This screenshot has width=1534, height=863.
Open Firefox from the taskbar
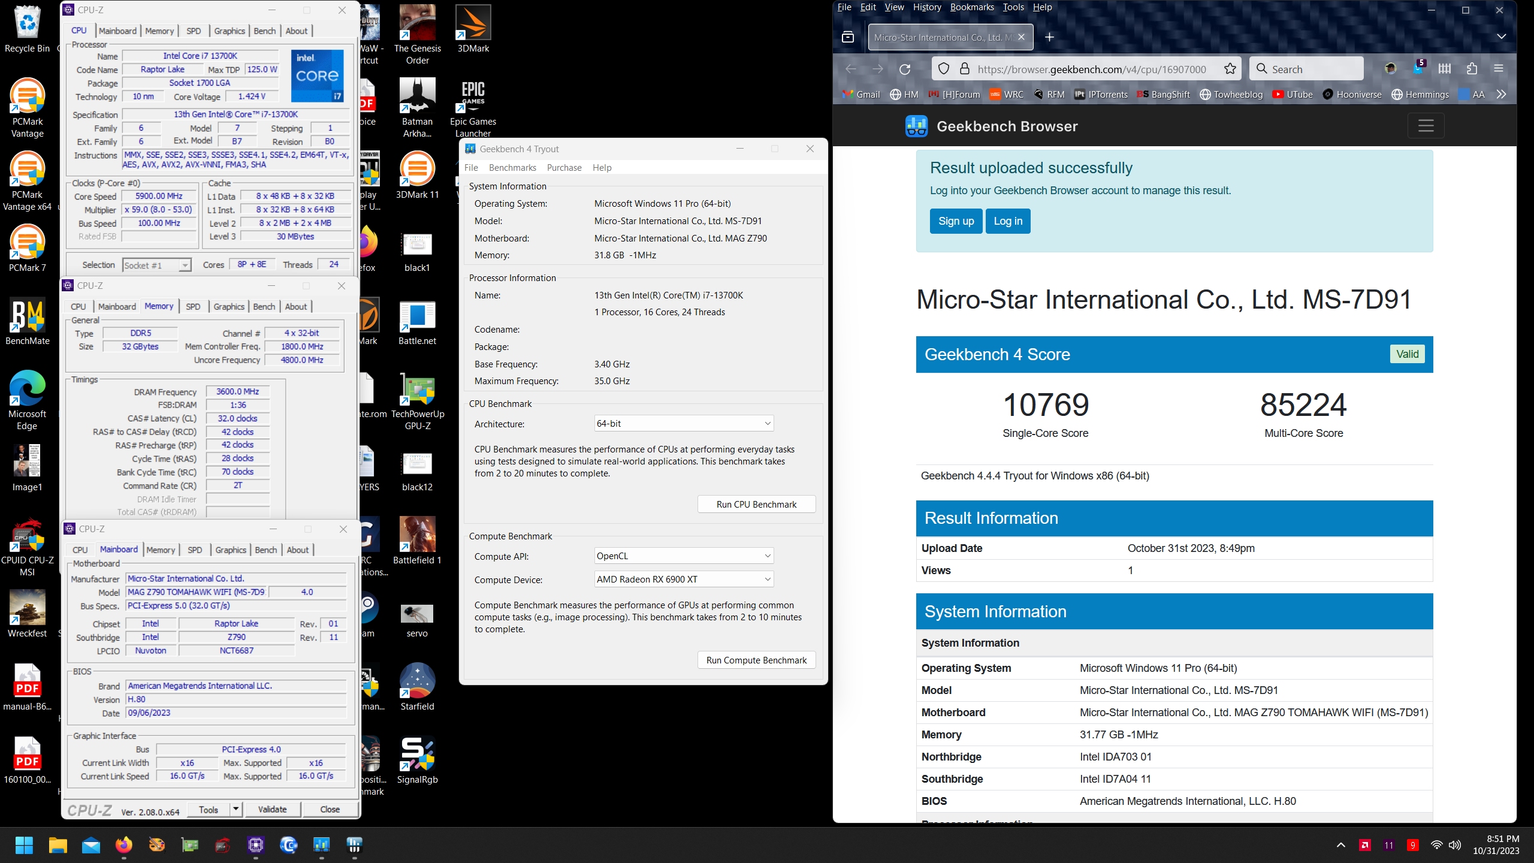pyautogui.click(x=123, y=845)
